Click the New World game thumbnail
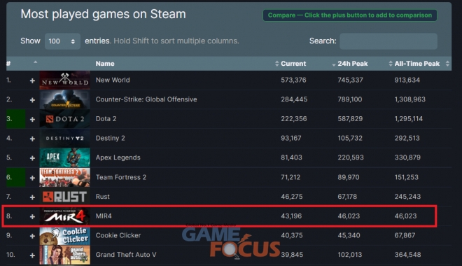Screen dimensions: 462x266 pyautogui.click(x=65, y=80)
